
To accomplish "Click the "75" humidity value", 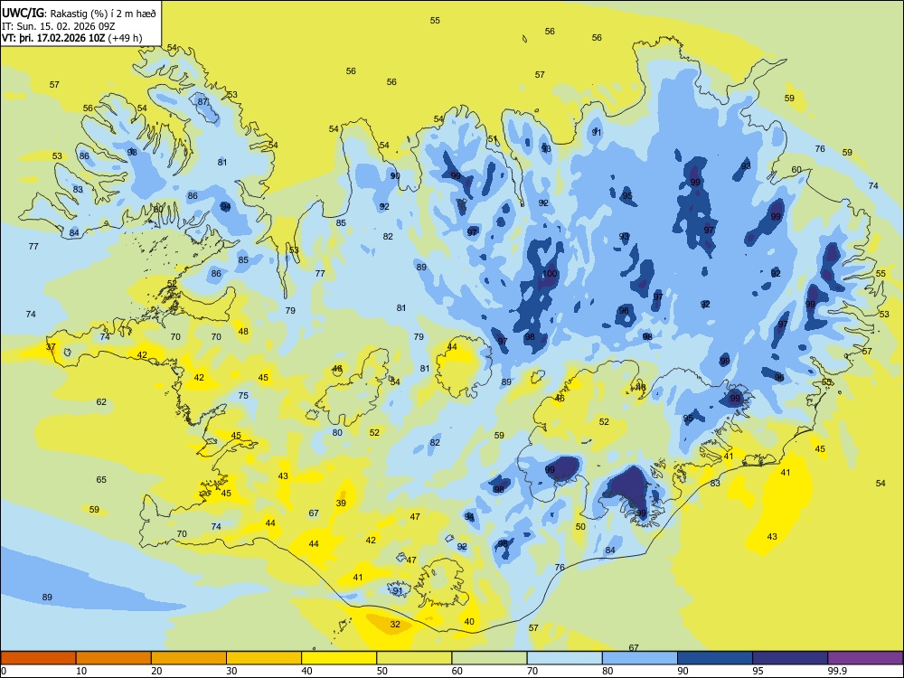I will [243, 396].
